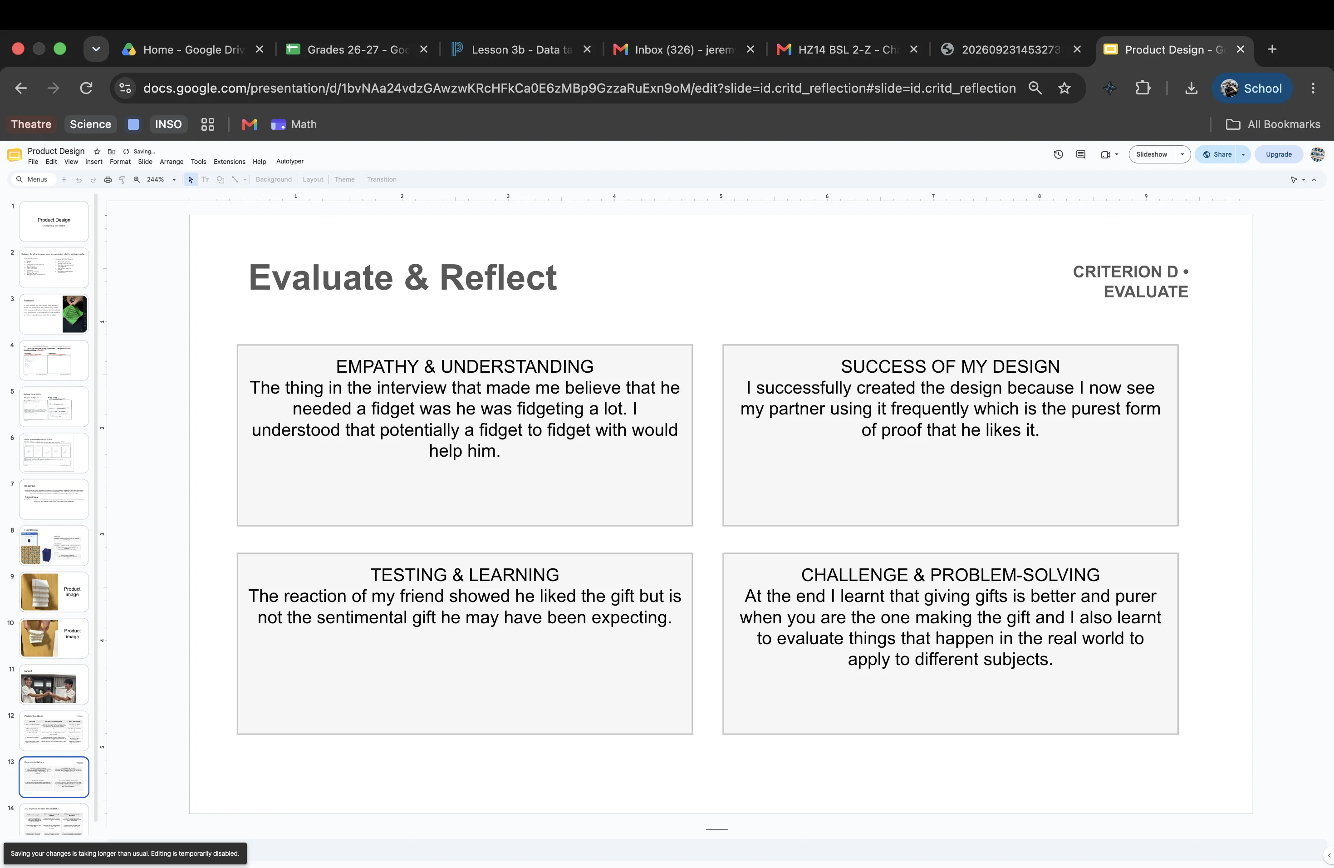
Task: Click the zoom magnifier icon in toolbar
Action: click(x=137, y=179)
